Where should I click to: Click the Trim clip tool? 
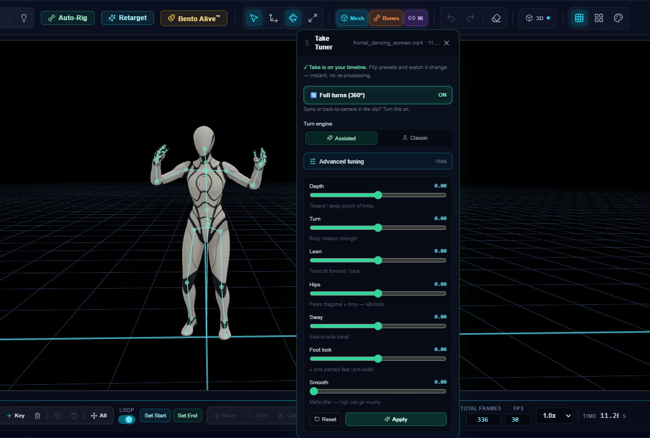257,415
